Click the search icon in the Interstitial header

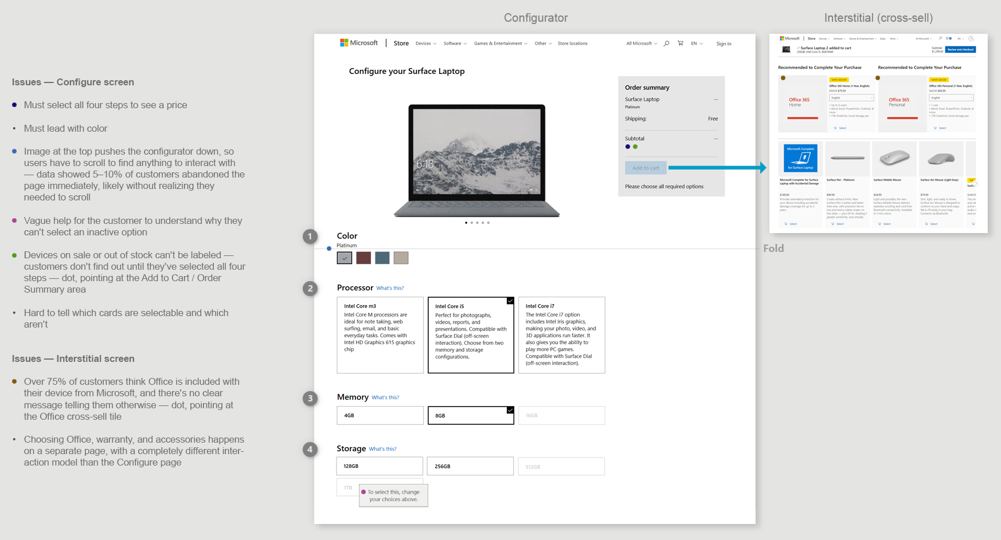tap(940, 38)
